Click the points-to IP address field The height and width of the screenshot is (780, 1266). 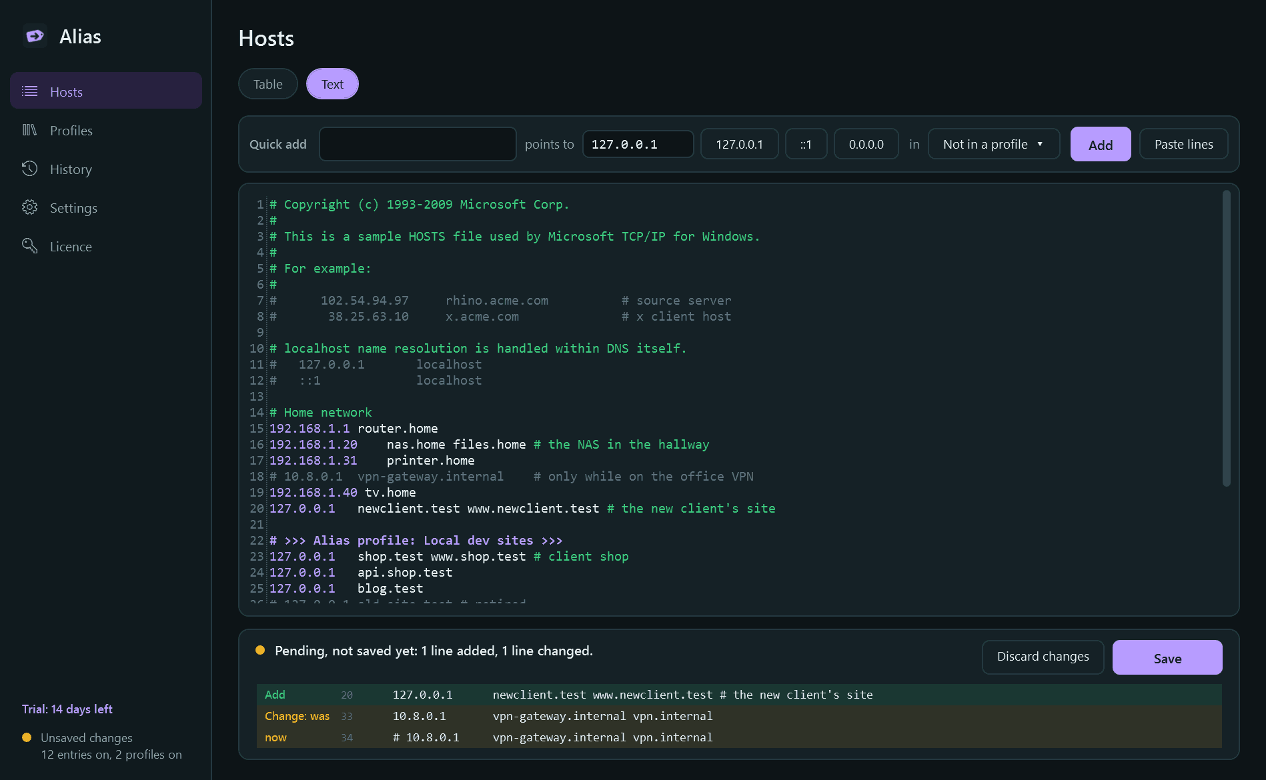click(638, 144)
